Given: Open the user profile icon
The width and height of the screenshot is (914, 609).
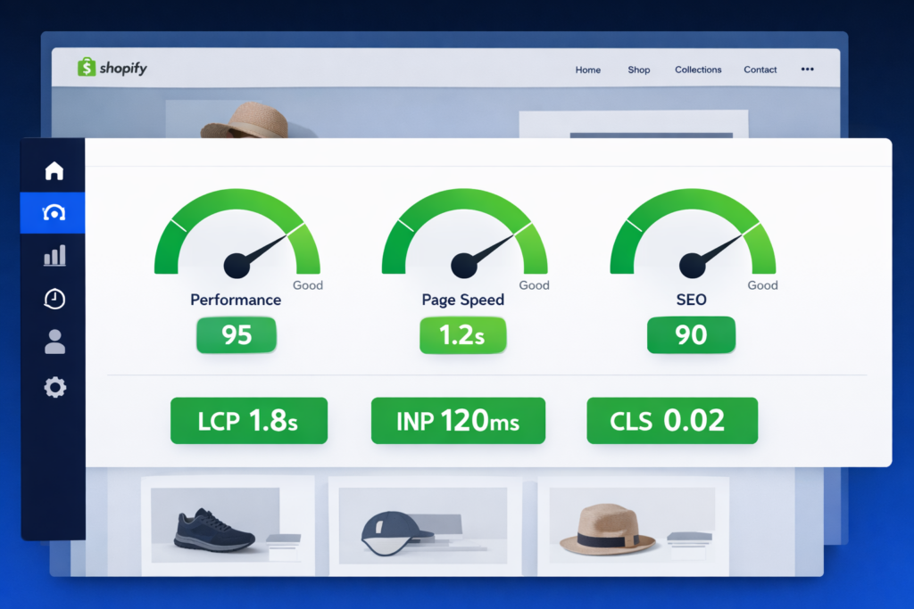Looking at the screenshot, I should [x=53, y=342].
